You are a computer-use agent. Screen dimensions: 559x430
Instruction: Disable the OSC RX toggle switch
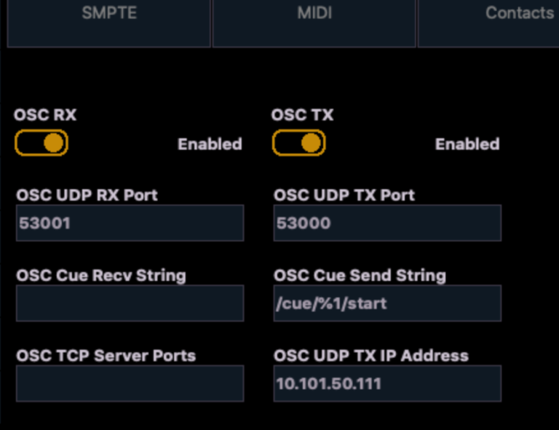coord(41,143)
